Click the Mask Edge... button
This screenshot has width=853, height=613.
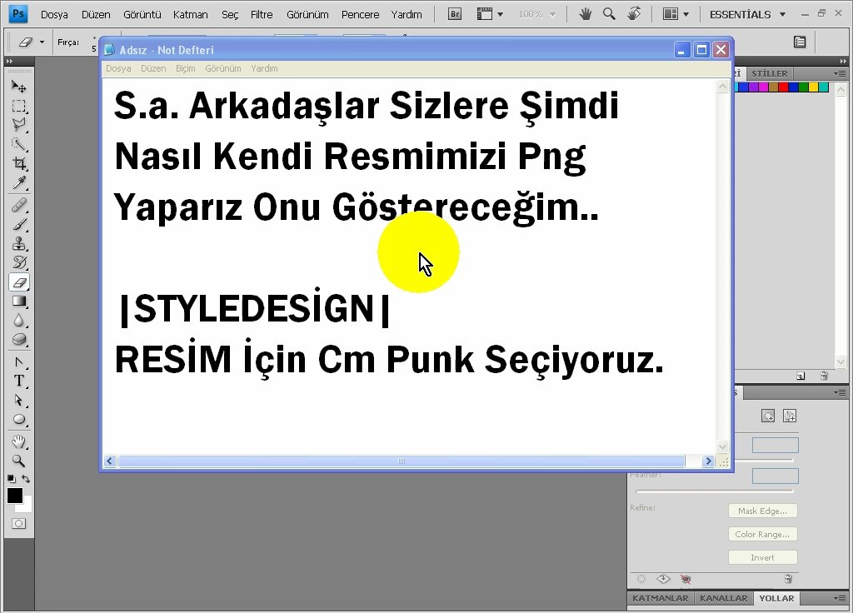(x=762, y=511)
